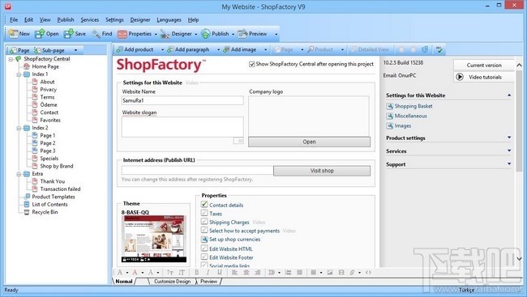
Task: Click the Designer toolbar icon
Action: coord(165,33)
